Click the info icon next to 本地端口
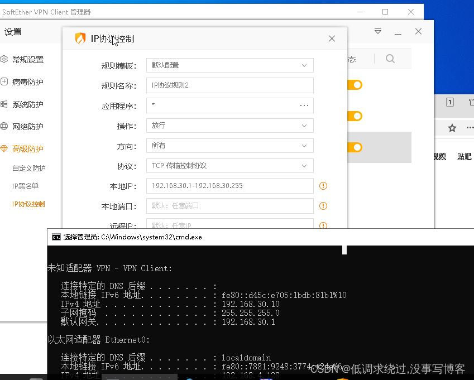 [323, 206]
